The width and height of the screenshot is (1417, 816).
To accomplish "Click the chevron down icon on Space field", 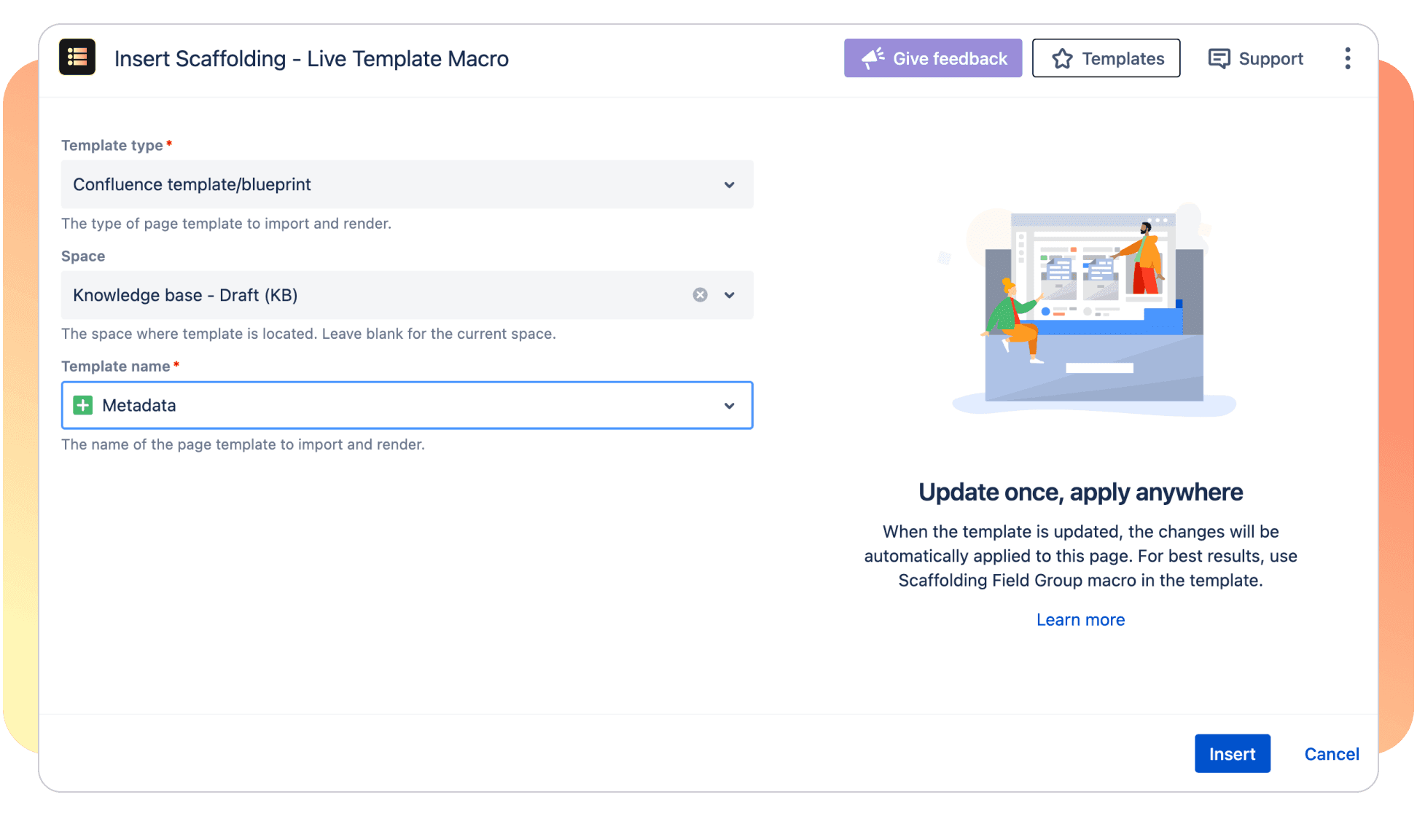I will [730, 294].
